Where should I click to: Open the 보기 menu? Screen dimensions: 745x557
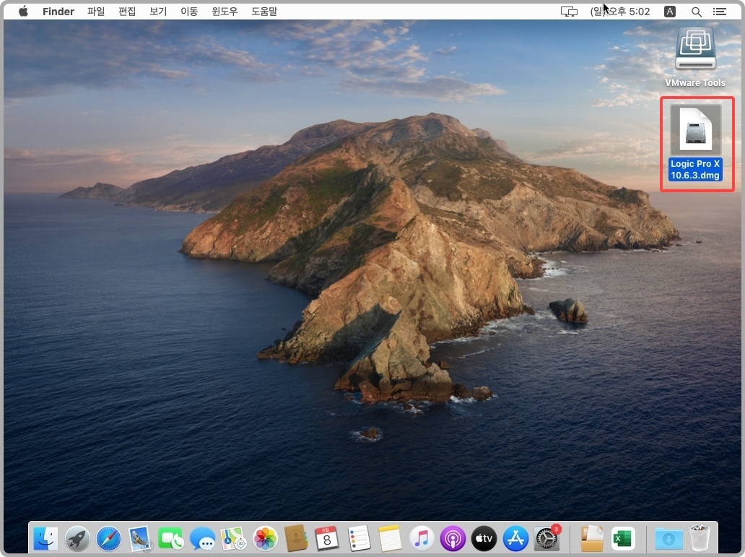point(158,12)
